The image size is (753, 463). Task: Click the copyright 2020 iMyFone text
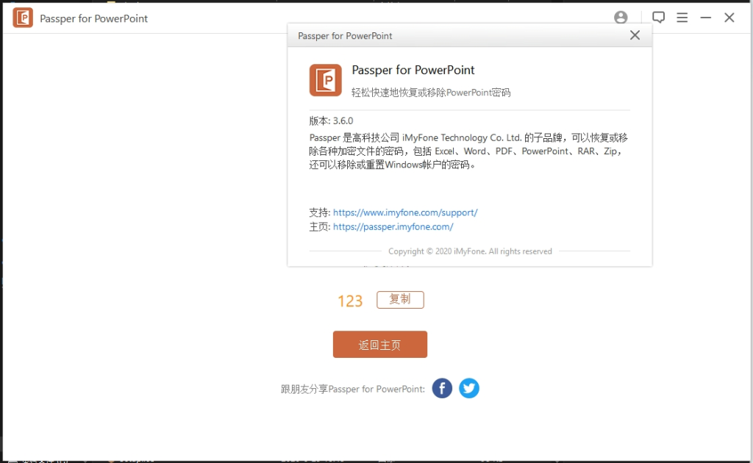coord(469,251)
